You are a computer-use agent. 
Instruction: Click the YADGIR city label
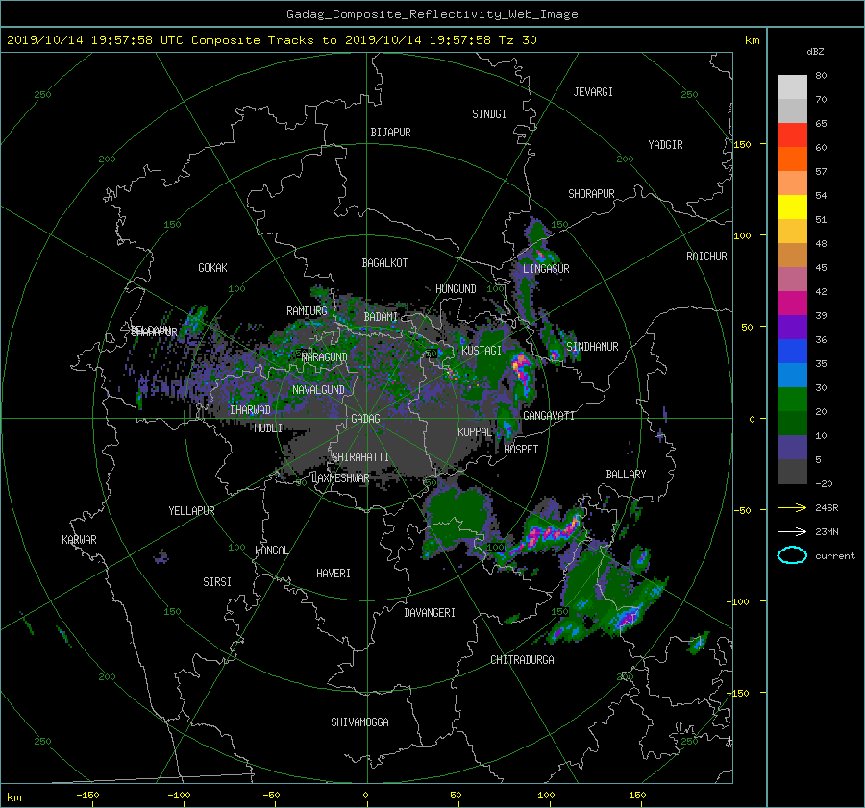click(x=665, y=145)
